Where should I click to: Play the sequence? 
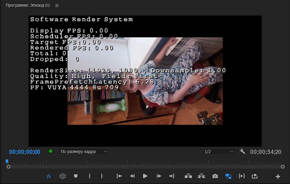tap(145, 176)
